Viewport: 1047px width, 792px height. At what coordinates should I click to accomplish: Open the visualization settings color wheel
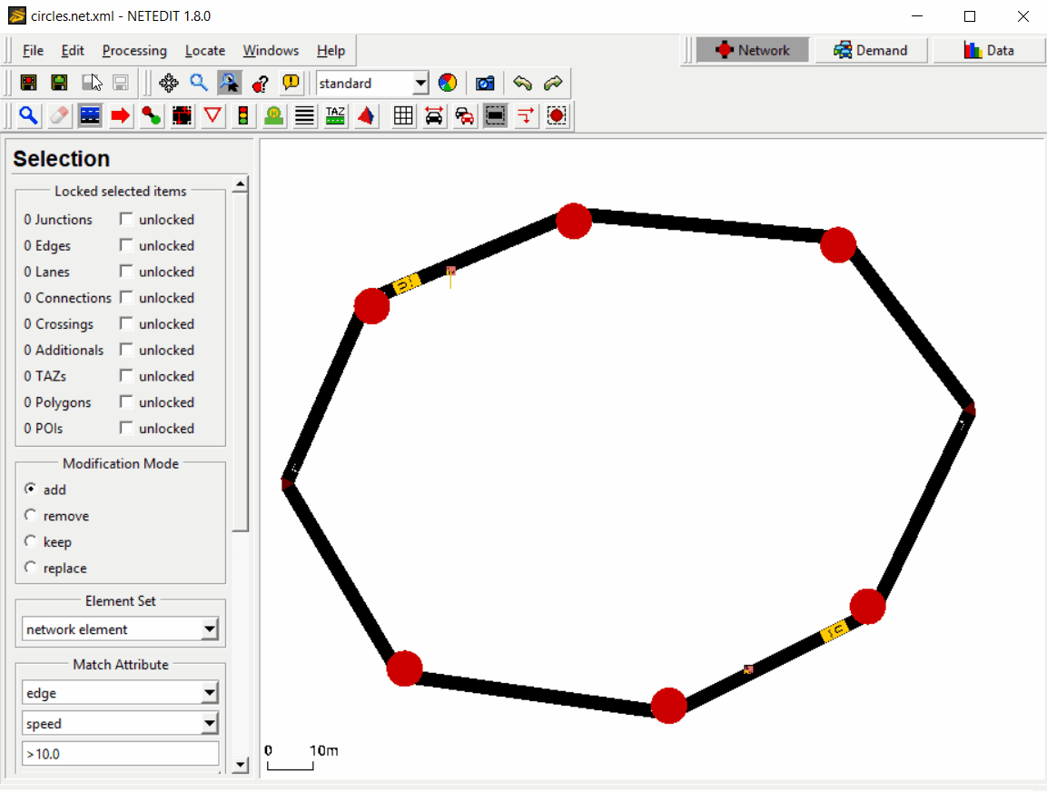[x=448, y=83]
